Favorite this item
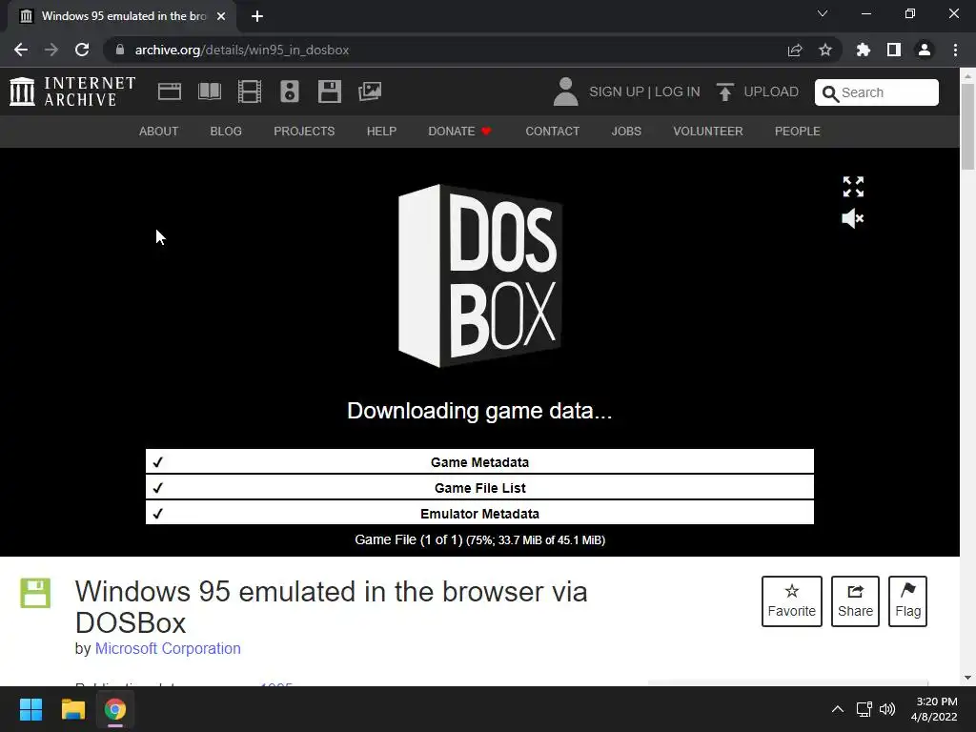This screenshot has width=976, height=732. tap(792, 601)
